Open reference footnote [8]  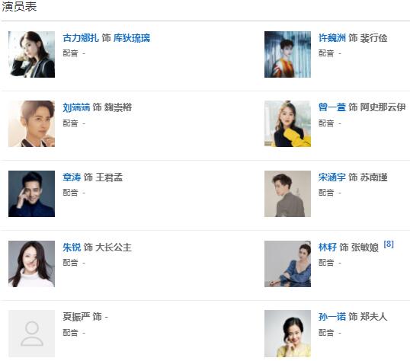tap(389, 244)
